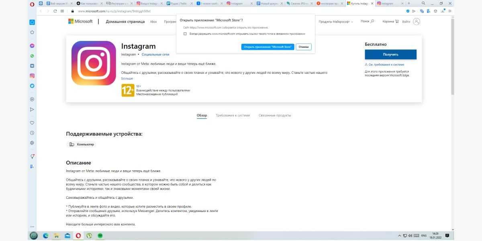482x241 pixels.
Task: Click 'Открыть приложение Microsoft Store' button
Action: pyautogui.click(x=268, y=47)
